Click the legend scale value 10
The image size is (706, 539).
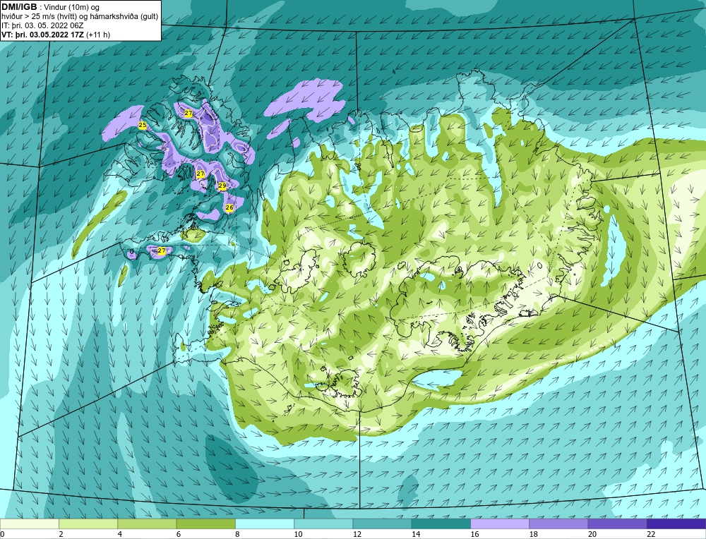298,534
